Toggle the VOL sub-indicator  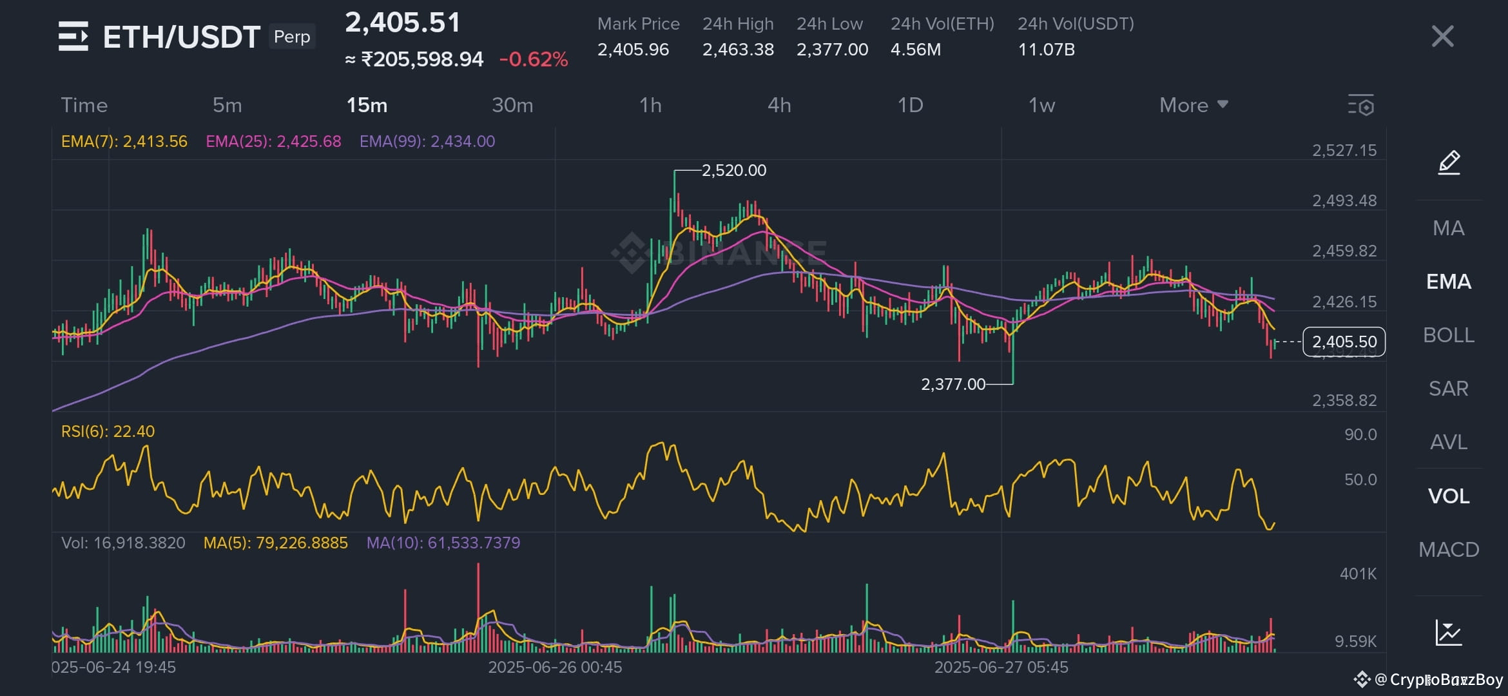1449,496
